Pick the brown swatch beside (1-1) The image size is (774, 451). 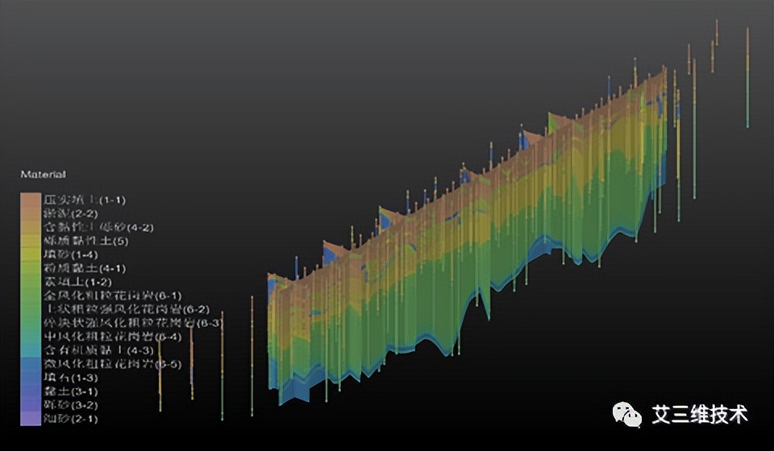[31, 200]
